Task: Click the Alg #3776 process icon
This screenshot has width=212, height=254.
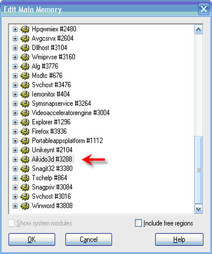Action: pos(25,66)
